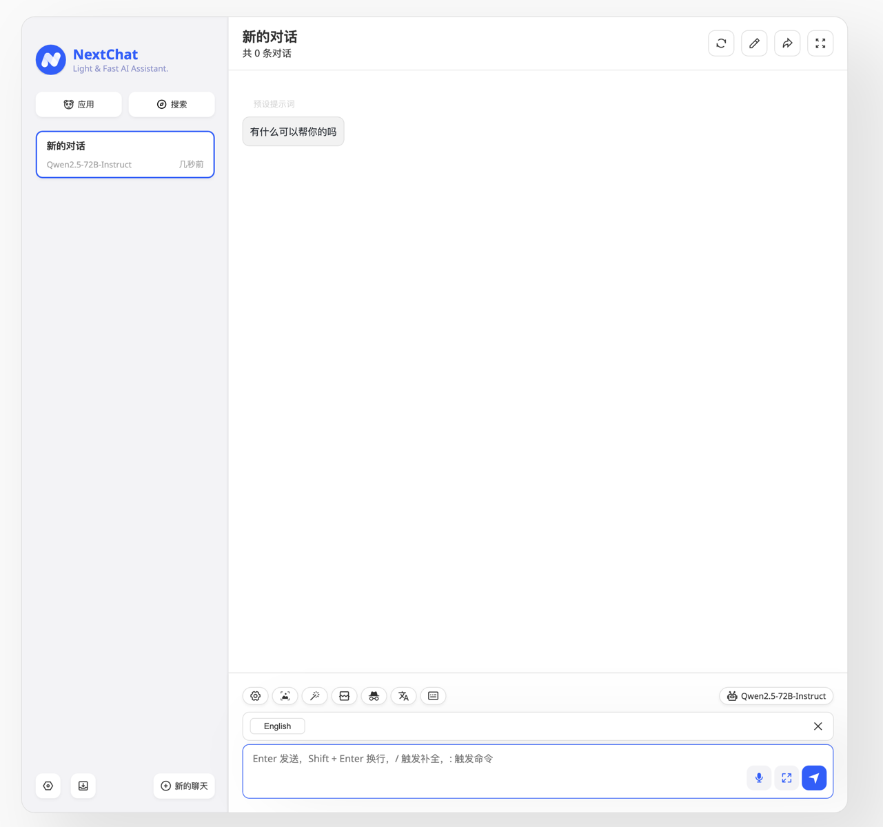Click the refresh title icon in the header
Image resolution: width=883 pixels, height=827 pixels.
(x=721, y=43)
